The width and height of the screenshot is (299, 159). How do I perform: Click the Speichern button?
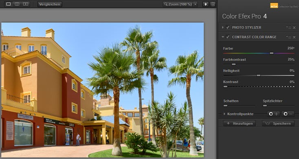278,124
